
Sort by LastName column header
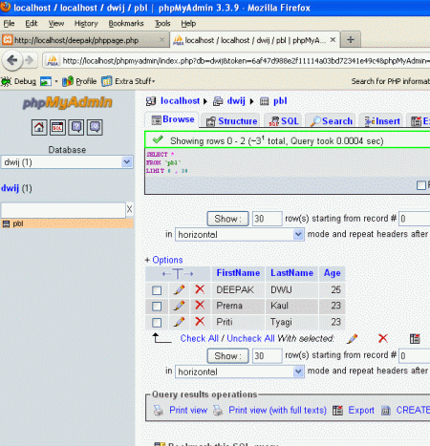(291, 273)
